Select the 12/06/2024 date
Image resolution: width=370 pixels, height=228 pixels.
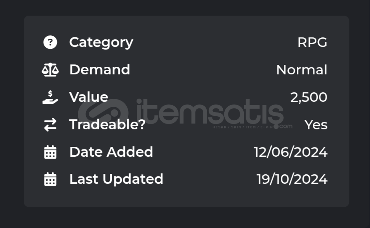pyautogui.click(x=291, y=152)
